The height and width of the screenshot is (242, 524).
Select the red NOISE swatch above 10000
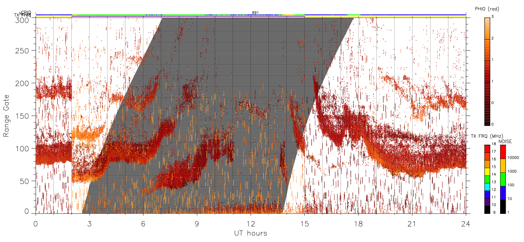[503, 152]
